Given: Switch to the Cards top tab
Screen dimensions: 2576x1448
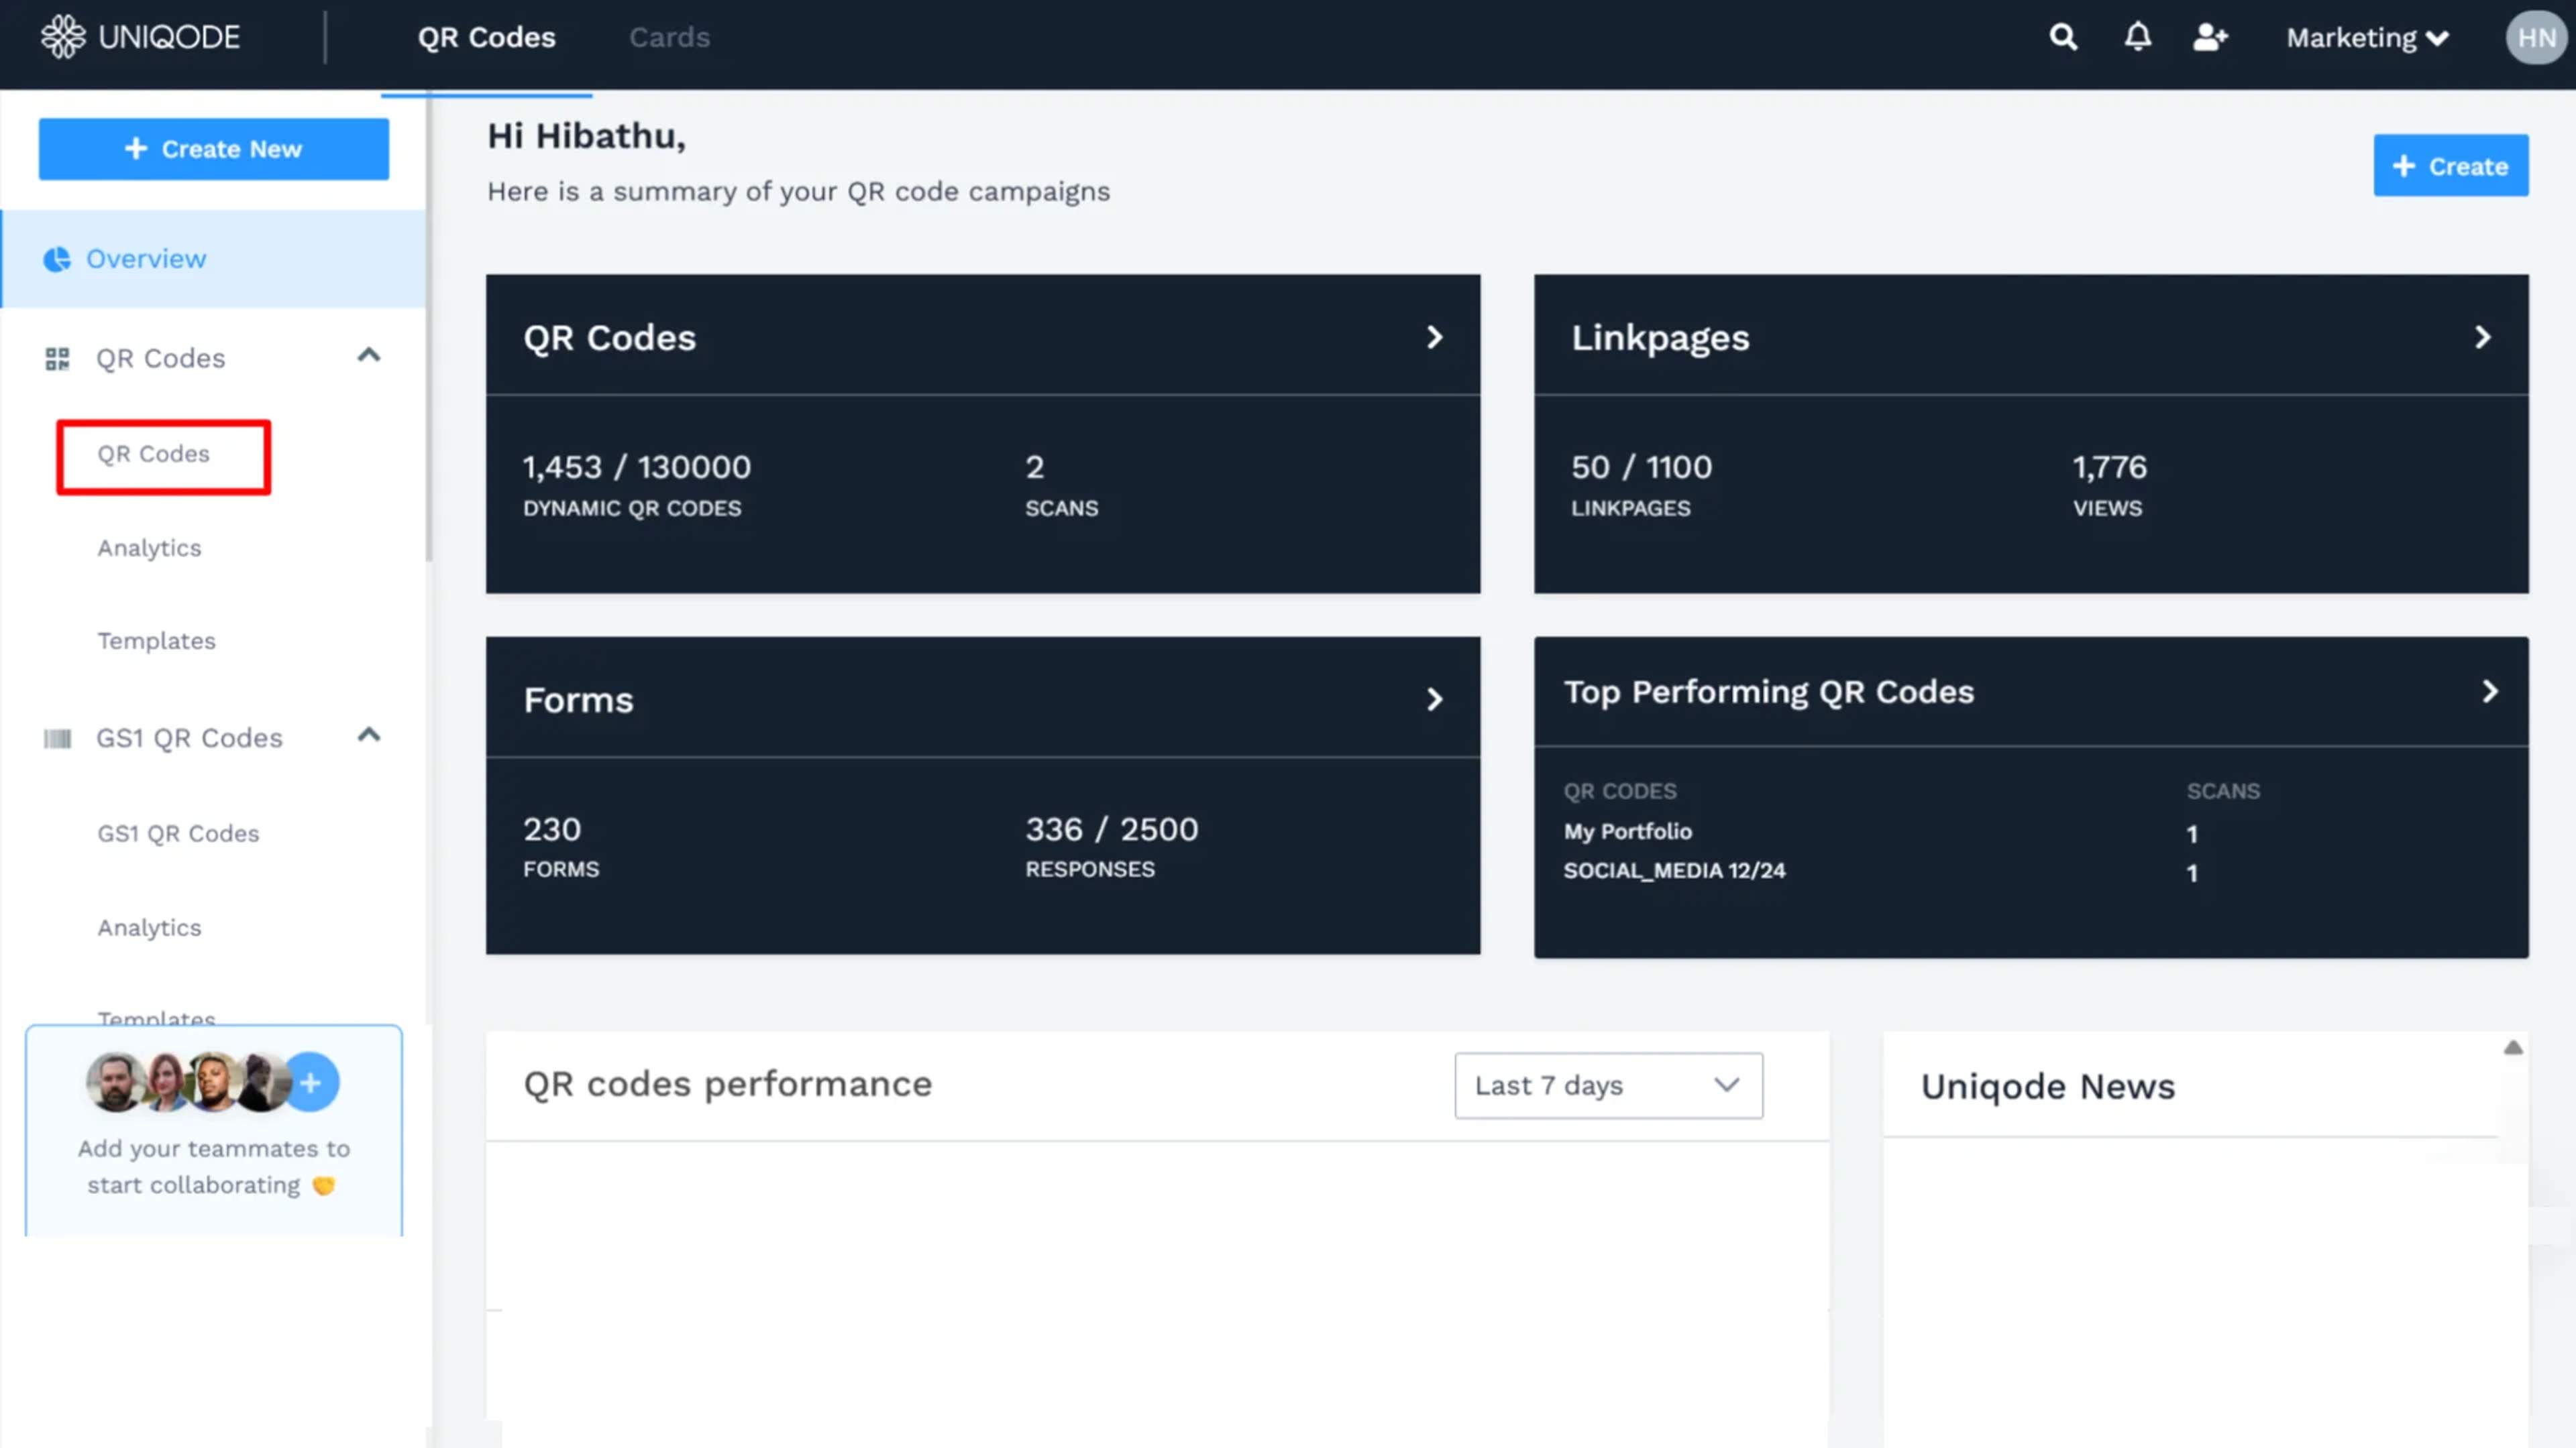Looking at the screenshot, I should click(669, 38).
